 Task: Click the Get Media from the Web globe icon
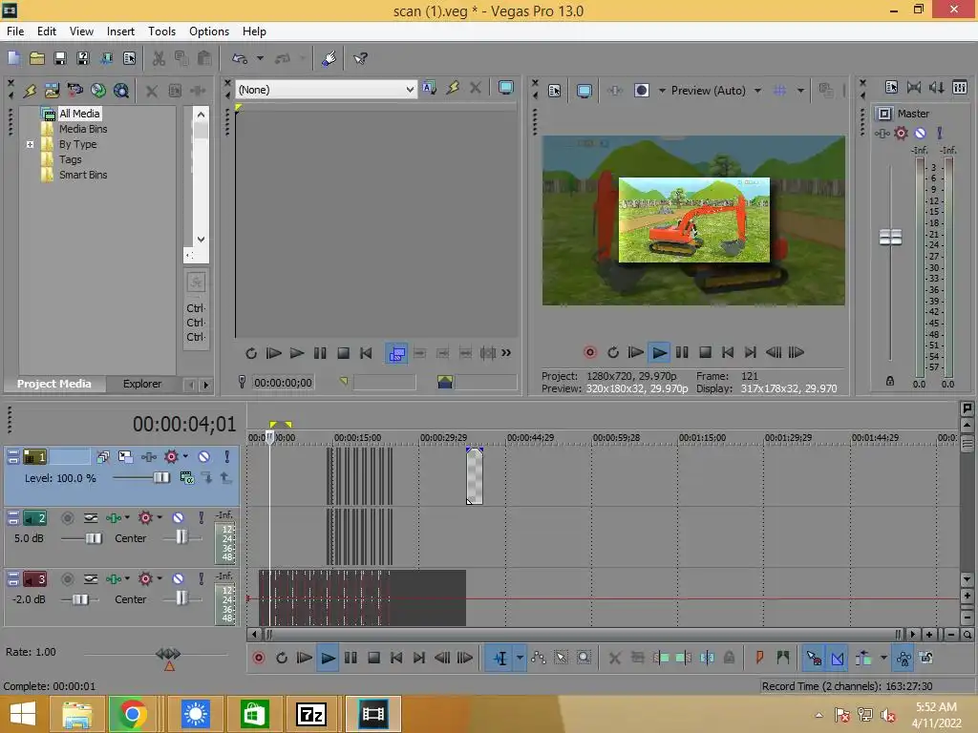(x=98, y=91)
